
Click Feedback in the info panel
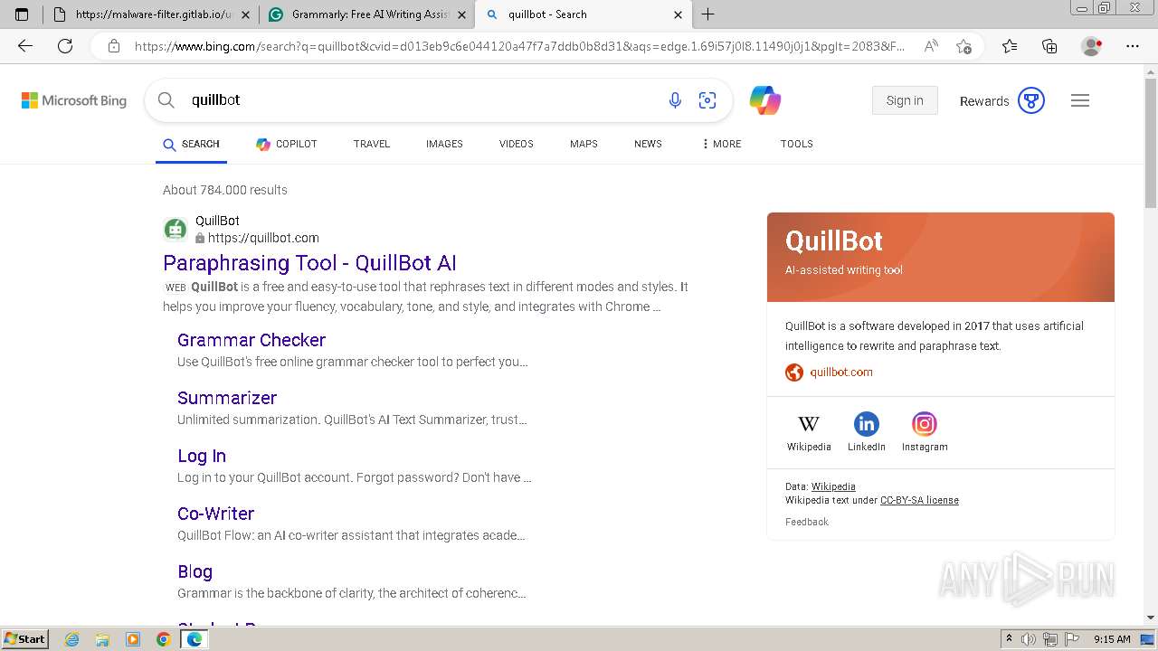807,522
